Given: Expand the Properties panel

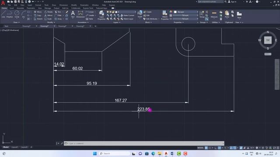Looking at the screenshot, I should click(x=179, y=22).
